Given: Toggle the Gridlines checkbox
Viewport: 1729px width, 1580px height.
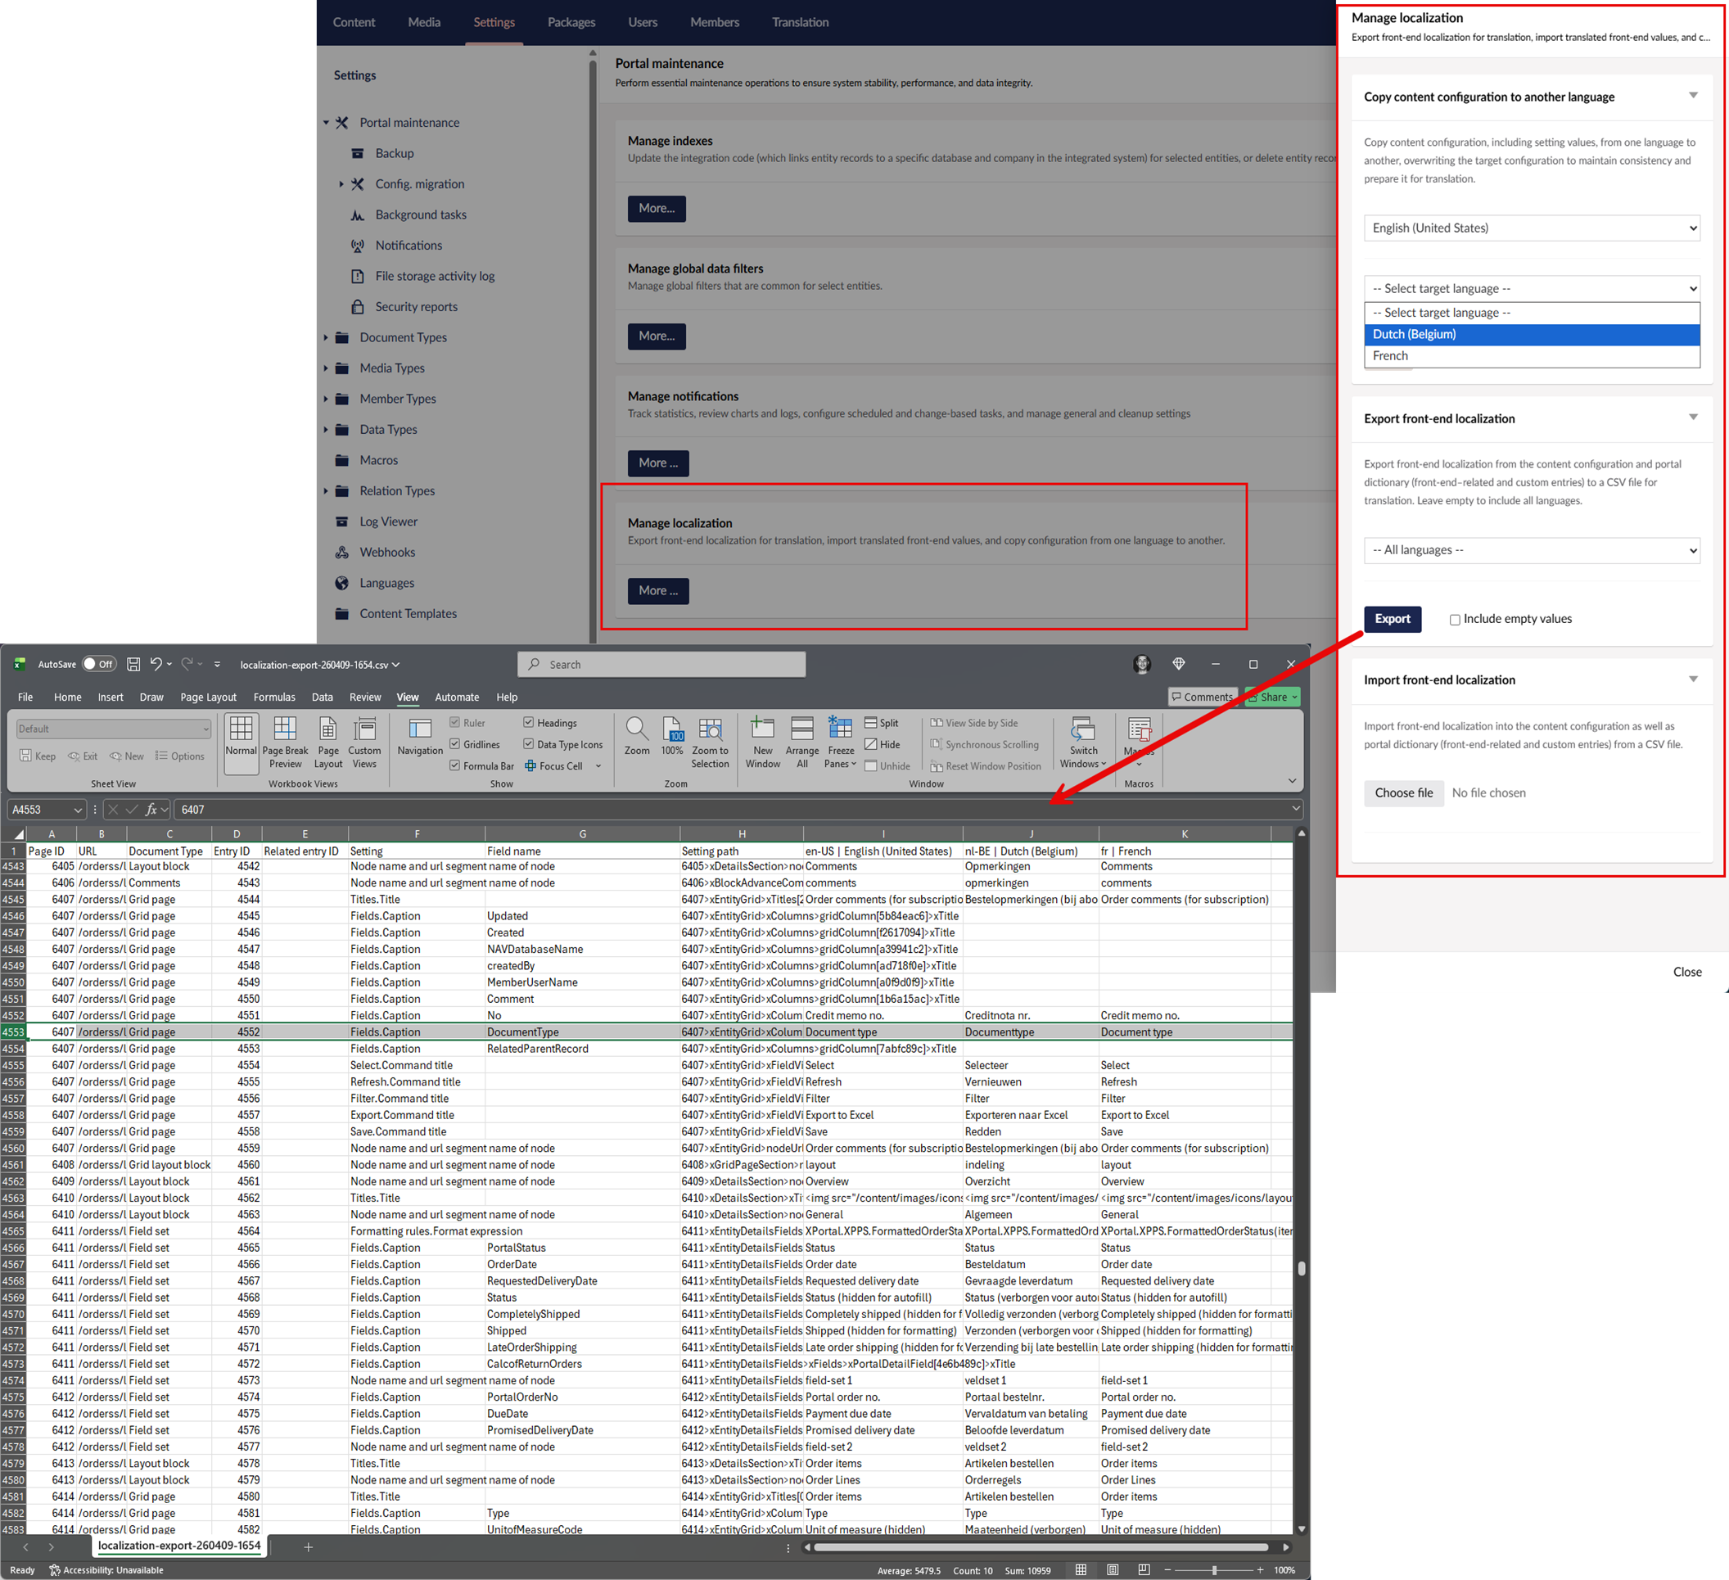Looking at the screenshot, I should point(455,744).
